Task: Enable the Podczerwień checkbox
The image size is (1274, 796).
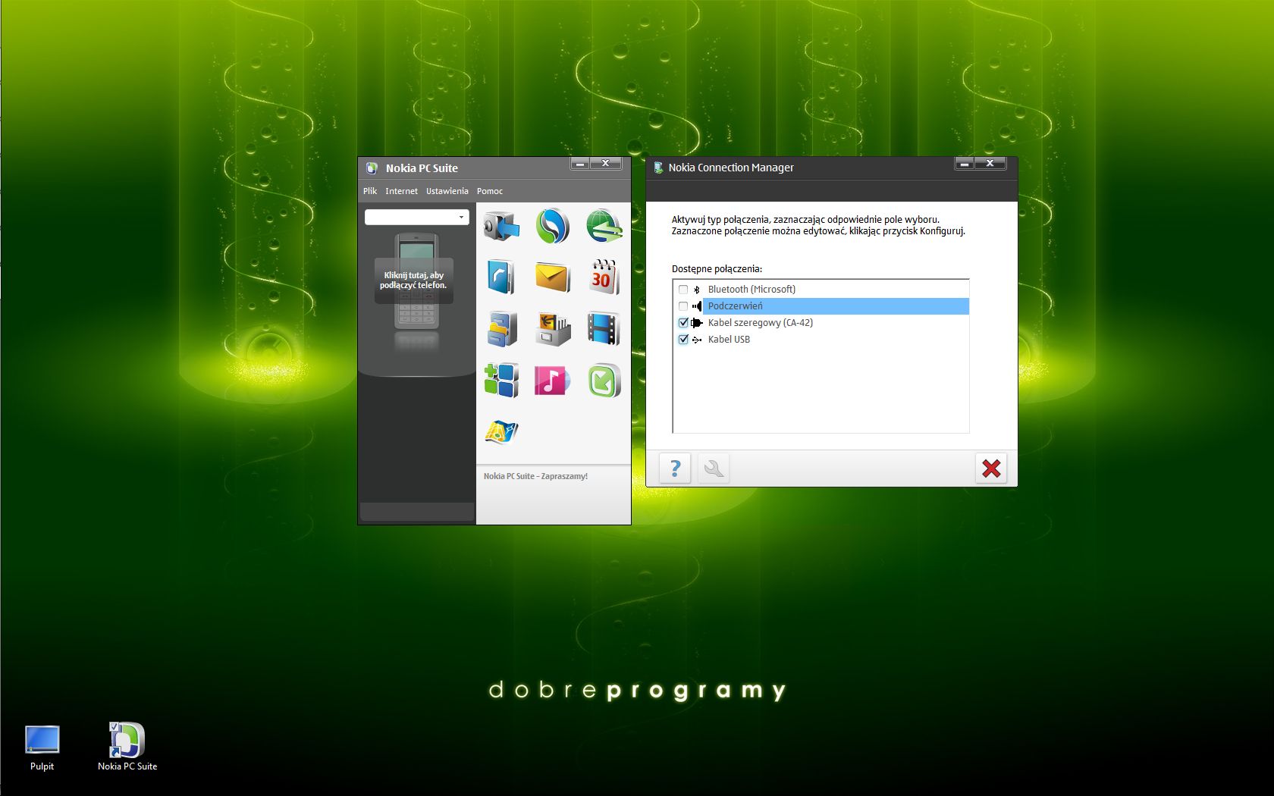Action: (x=683, y=306)
